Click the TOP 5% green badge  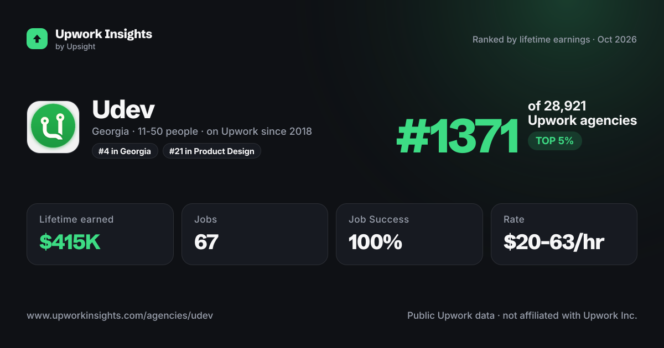click(x=554, y=141)
